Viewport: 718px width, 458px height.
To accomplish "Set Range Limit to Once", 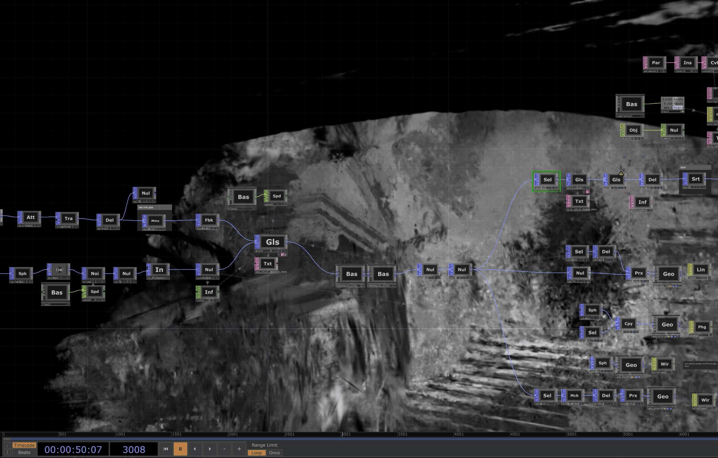I will click(x=274, y=453).
